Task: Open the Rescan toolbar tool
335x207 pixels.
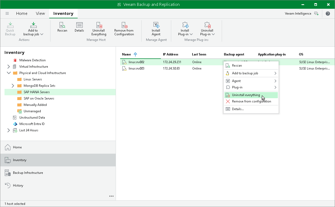Action: (62, 28)
